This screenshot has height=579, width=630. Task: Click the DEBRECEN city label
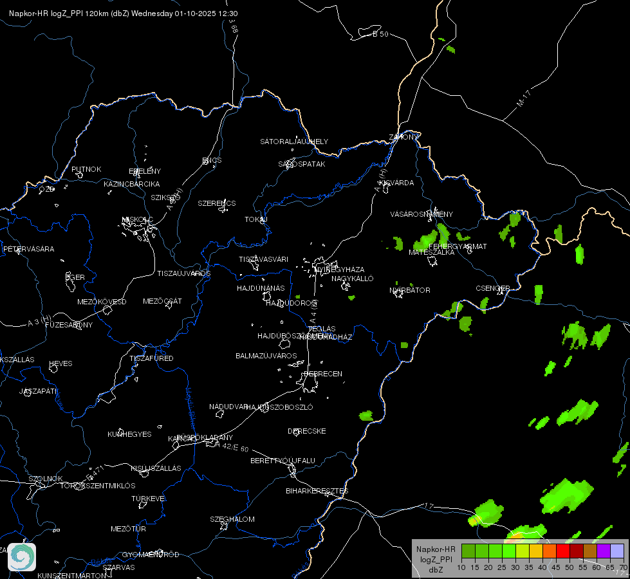(323, 374)
